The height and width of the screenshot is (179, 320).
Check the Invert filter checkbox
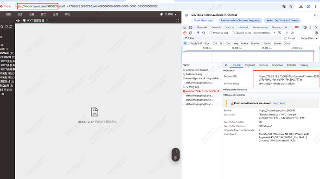click(286, 38)
